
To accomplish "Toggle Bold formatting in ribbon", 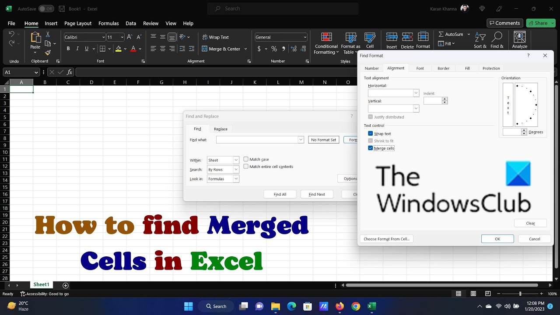I will 68,49.
